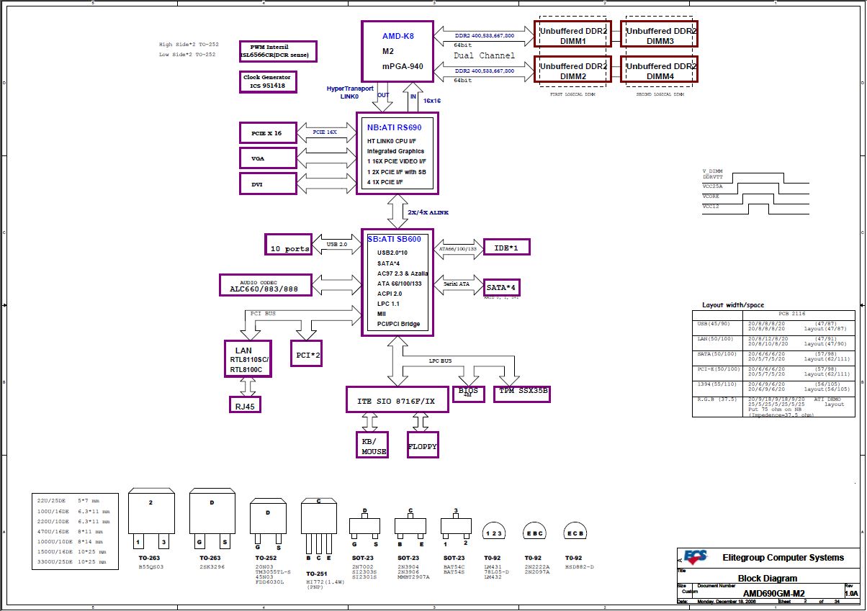Viewport: 867px width, 611px height.
Task: Click the PCIE X 16 block
Action: [x=268, y=133]
